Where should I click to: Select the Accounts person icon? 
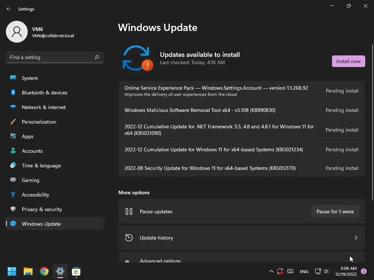tap(13, 151)
